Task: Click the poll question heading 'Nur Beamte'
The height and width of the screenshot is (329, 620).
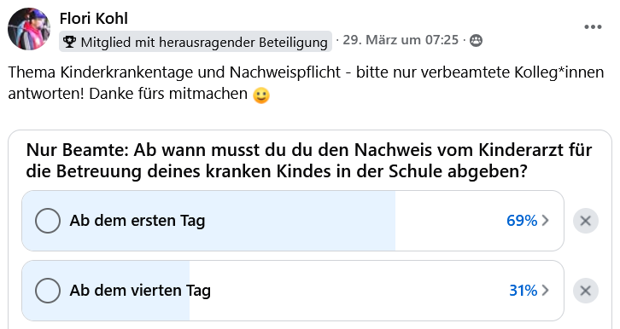Action: [309, 160]
